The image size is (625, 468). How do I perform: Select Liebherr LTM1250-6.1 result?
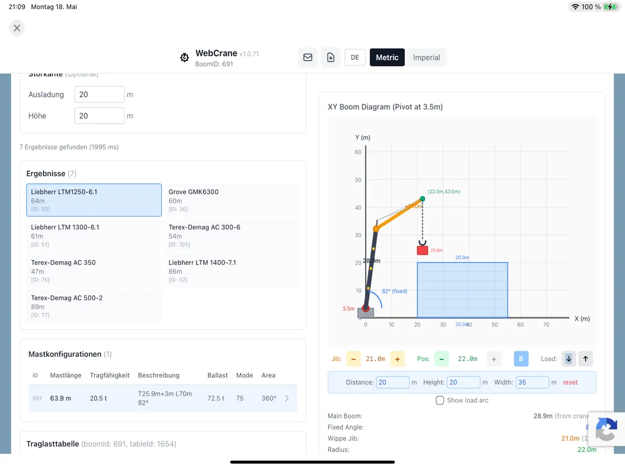pos(94,200)
